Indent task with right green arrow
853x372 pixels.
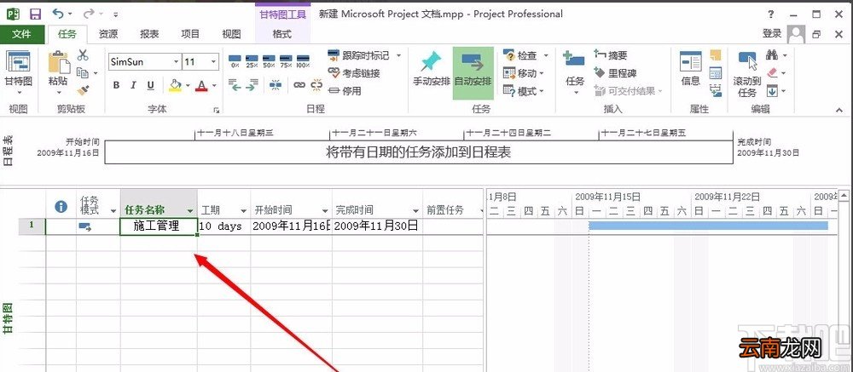252,85
